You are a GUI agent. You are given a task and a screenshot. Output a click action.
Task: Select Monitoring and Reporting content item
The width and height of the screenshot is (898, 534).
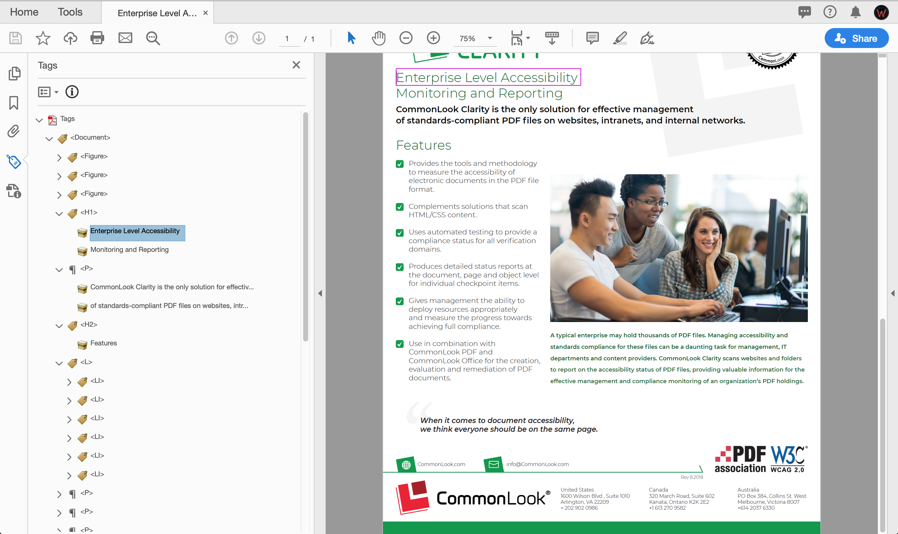pos(129,249)
